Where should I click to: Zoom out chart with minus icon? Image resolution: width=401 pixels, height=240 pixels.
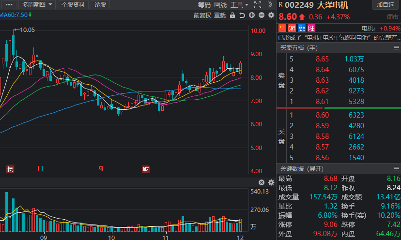click(x=262, y=15)
